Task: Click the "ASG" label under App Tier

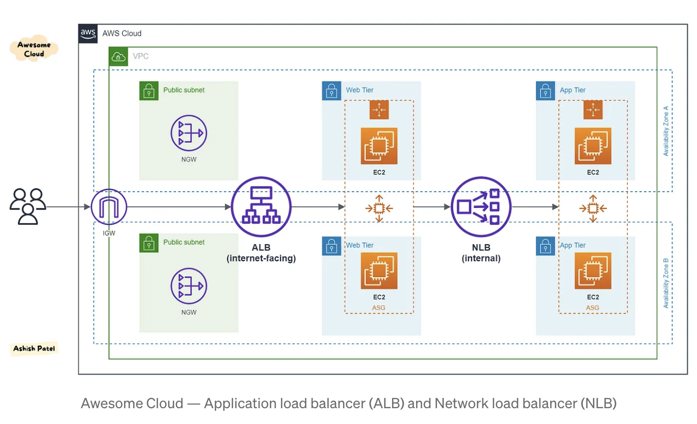Action: [593, 308]
